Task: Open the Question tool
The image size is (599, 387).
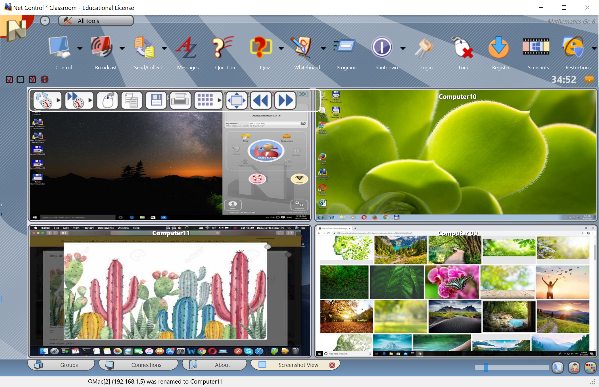Action: pyautogui.click(x=224, y=47)
